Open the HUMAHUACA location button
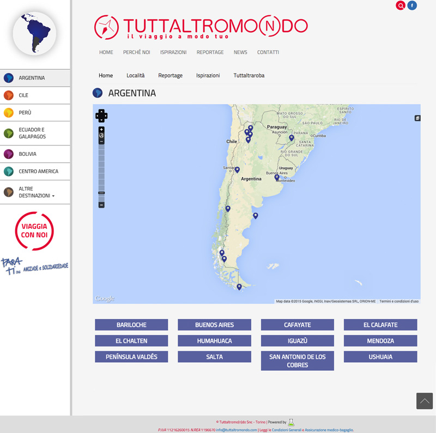436x433 pixels. coord(214,341)
